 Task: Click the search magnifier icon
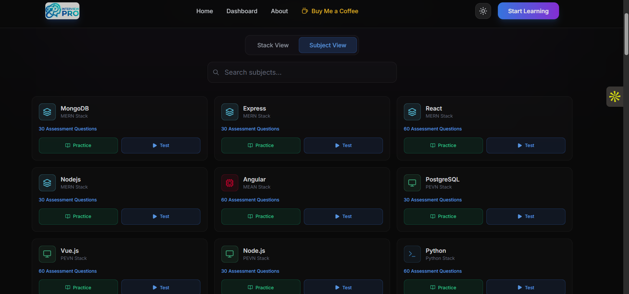[216, 72]
